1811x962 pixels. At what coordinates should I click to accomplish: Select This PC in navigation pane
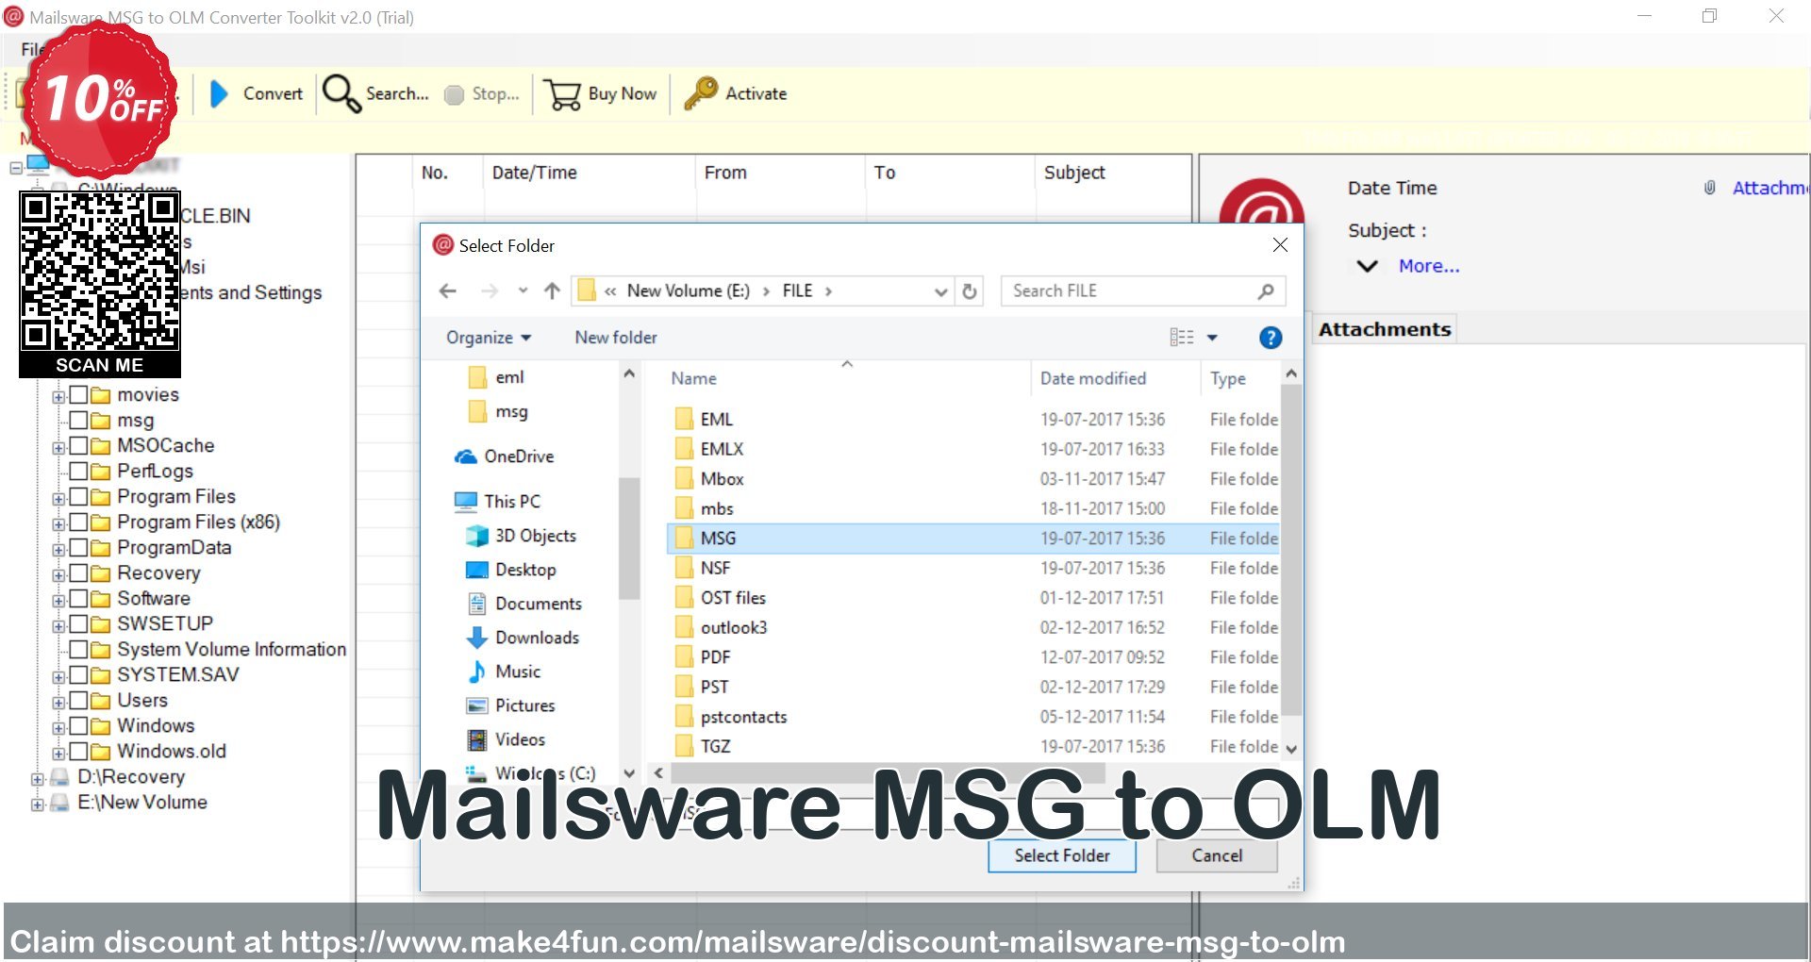[498, 502]
